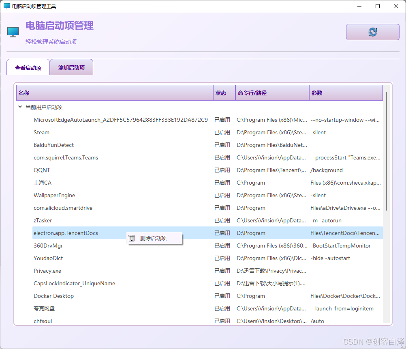Image resolution: width=406 pixels, height=349 pixels.
Task: Click 已启用 status of Docker Desktop row
Action: (x=222, y=296)
